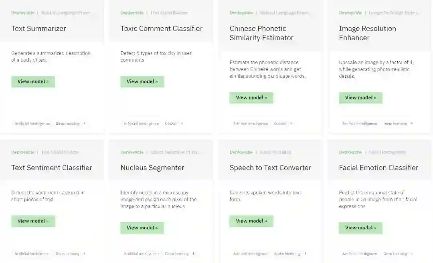Click Audio Modeling tag on Speech to Text card

click(x=287, y=253)
